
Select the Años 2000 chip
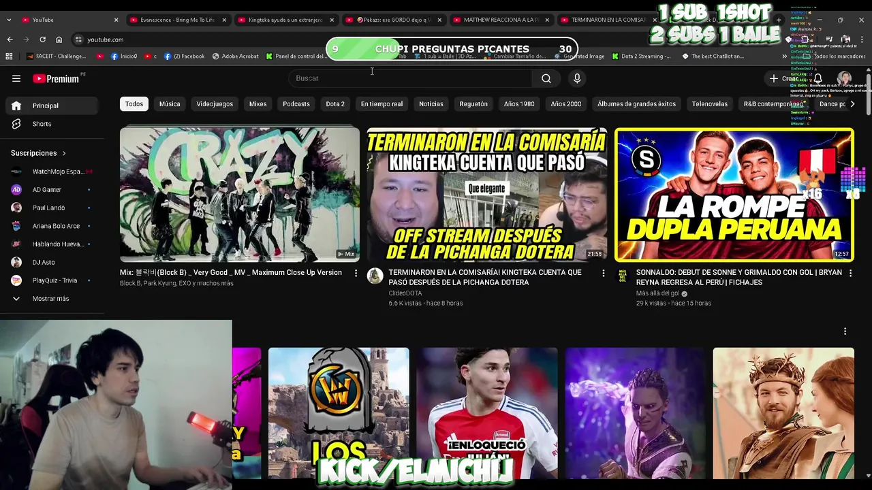(566, 104)
